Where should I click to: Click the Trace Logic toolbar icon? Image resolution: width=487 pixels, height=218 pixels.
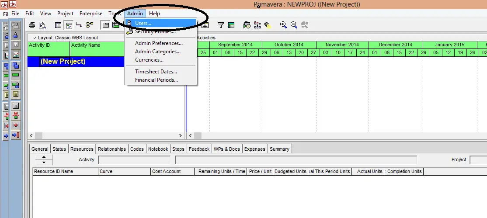coord(79,25)
